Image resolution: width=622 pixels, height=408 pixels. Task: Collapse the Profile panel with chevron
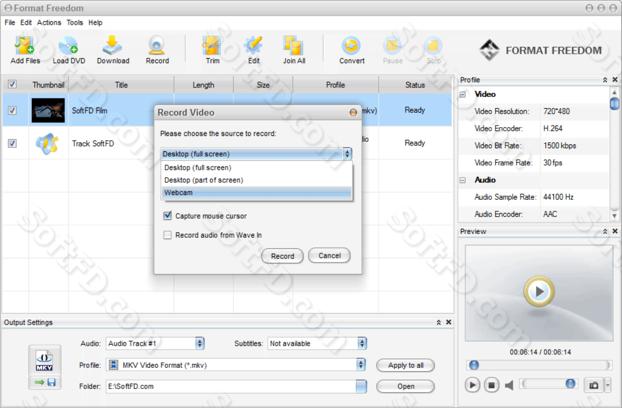(x=605, y=80)
